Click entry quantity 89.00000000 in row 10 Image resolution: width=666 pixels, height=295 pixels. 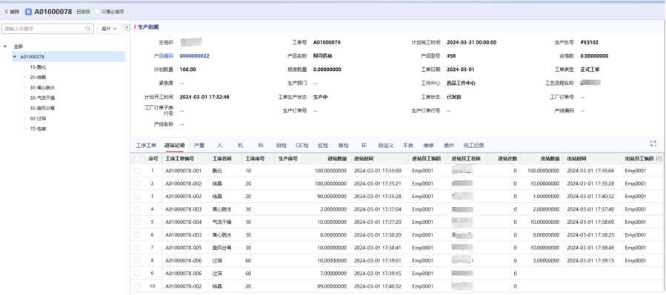pos(332,286)
